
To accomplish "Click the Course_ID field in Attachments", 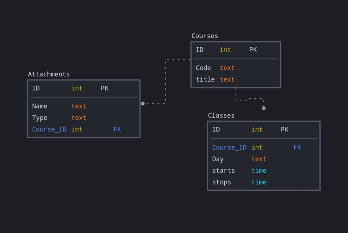I will 49,129.
